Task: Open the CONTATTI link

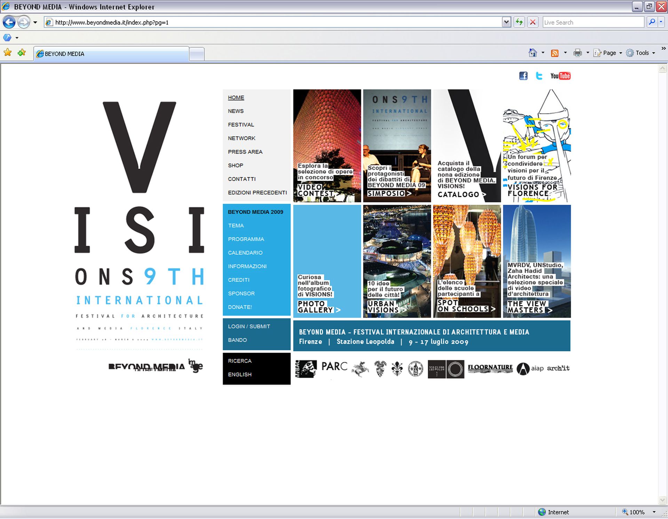Action: click(x=241, y=179)
